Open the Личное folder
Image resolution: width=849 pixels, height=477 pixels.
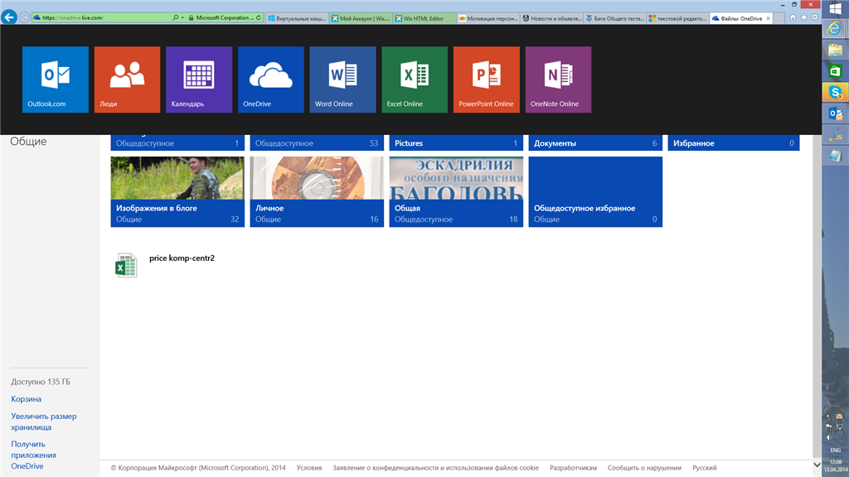pos(317,191)
